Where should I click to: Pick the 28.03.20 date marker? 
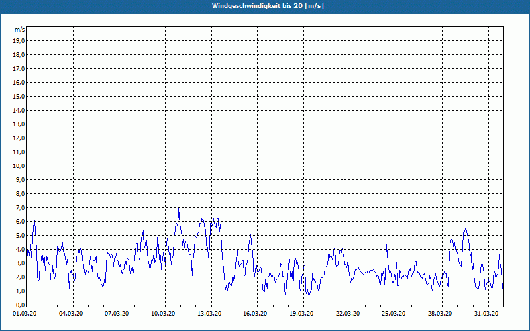pos(440,314)
